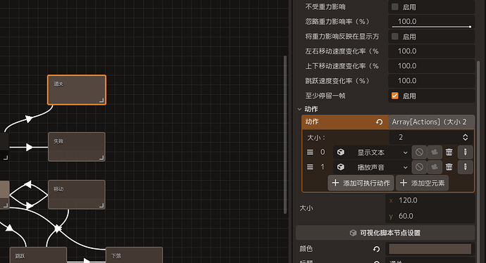Image resolution: width=486 pixels, height=263 pixels.
Task: Grab the reorder handle icon of action 0
Action: pos(310,152)
